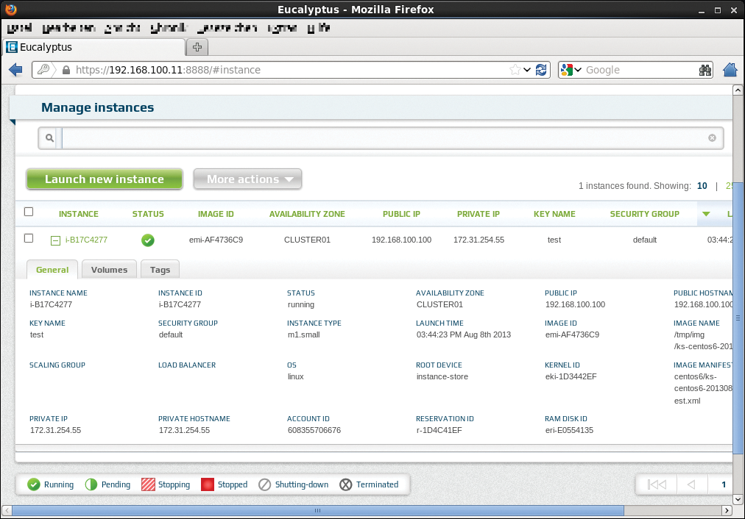This screenshot has width=745, height=519.
Task: Sort by AVAILABILITY ZONE column header
Action: coord(307,214)
